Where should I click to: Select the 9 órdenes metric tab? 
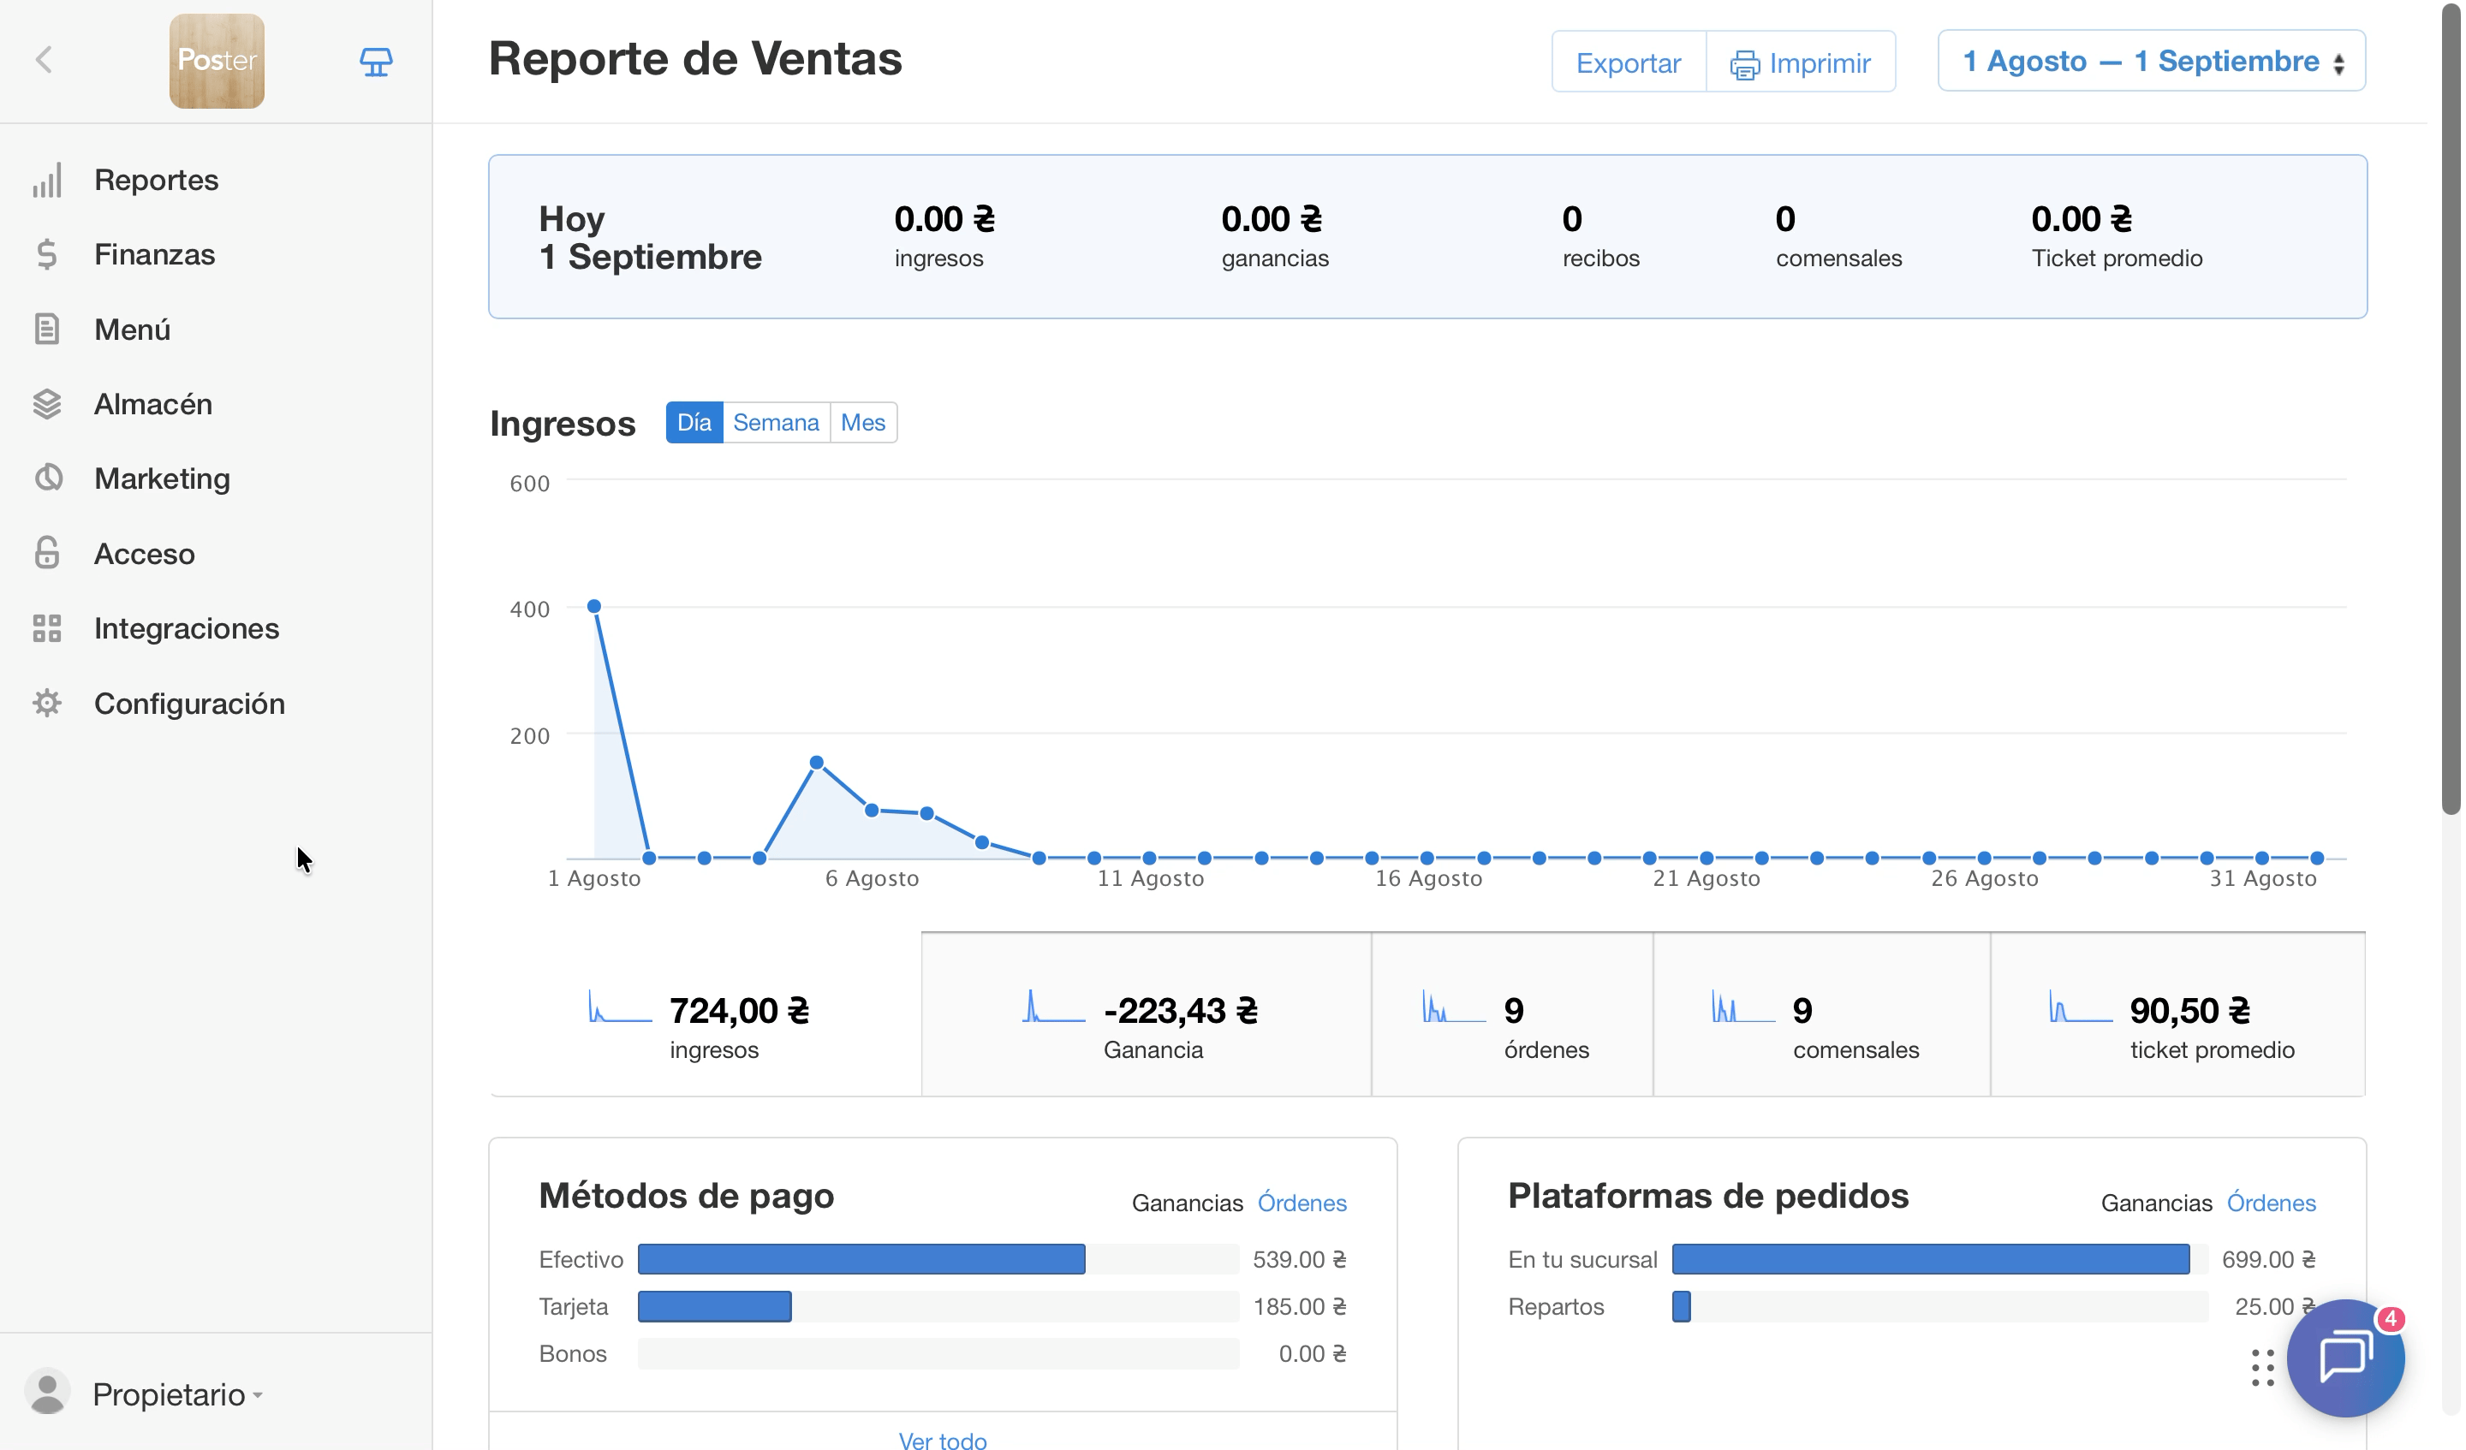1512,1014
